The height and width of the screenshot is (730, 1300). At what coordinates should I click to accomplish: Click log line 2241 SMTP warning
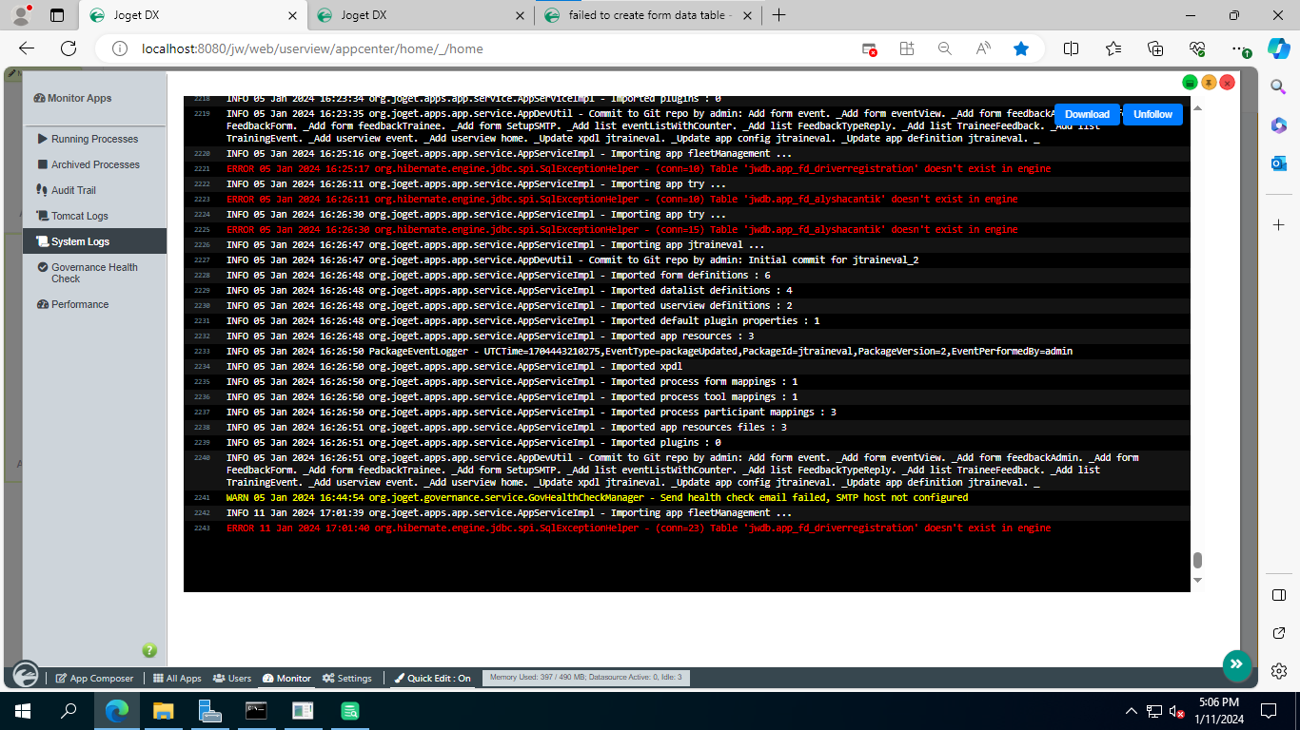[x=597, y=497]
